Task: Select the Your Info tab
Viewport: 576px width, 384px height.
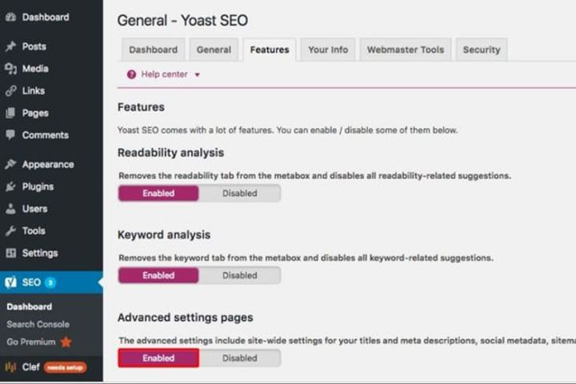Action: click(x=328, y=50)
